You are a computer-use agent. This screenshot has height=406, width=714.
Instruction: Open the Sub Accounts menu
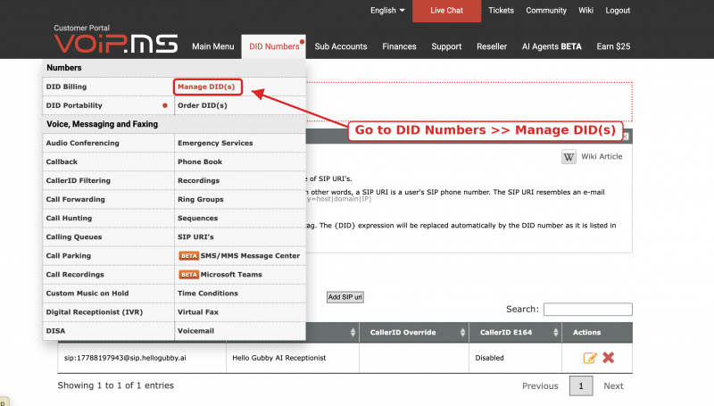click(x=341, y=46)
